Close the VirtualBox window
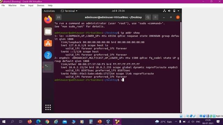223x125 pixels. (220, 1)
